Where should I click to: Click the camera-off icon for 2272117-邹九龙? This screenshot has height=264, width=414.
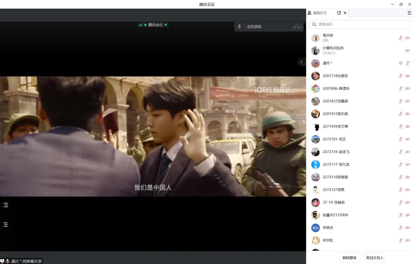(x=408, y=164)
